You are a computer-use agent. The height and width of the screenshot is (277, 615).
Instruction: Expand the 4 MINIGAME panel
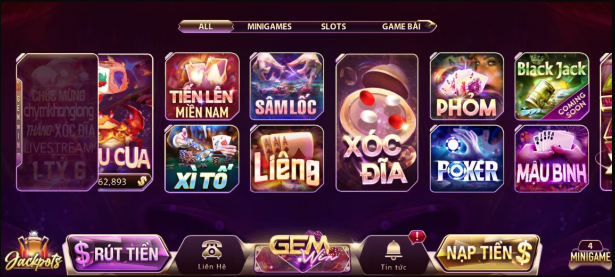coord(590,254)
